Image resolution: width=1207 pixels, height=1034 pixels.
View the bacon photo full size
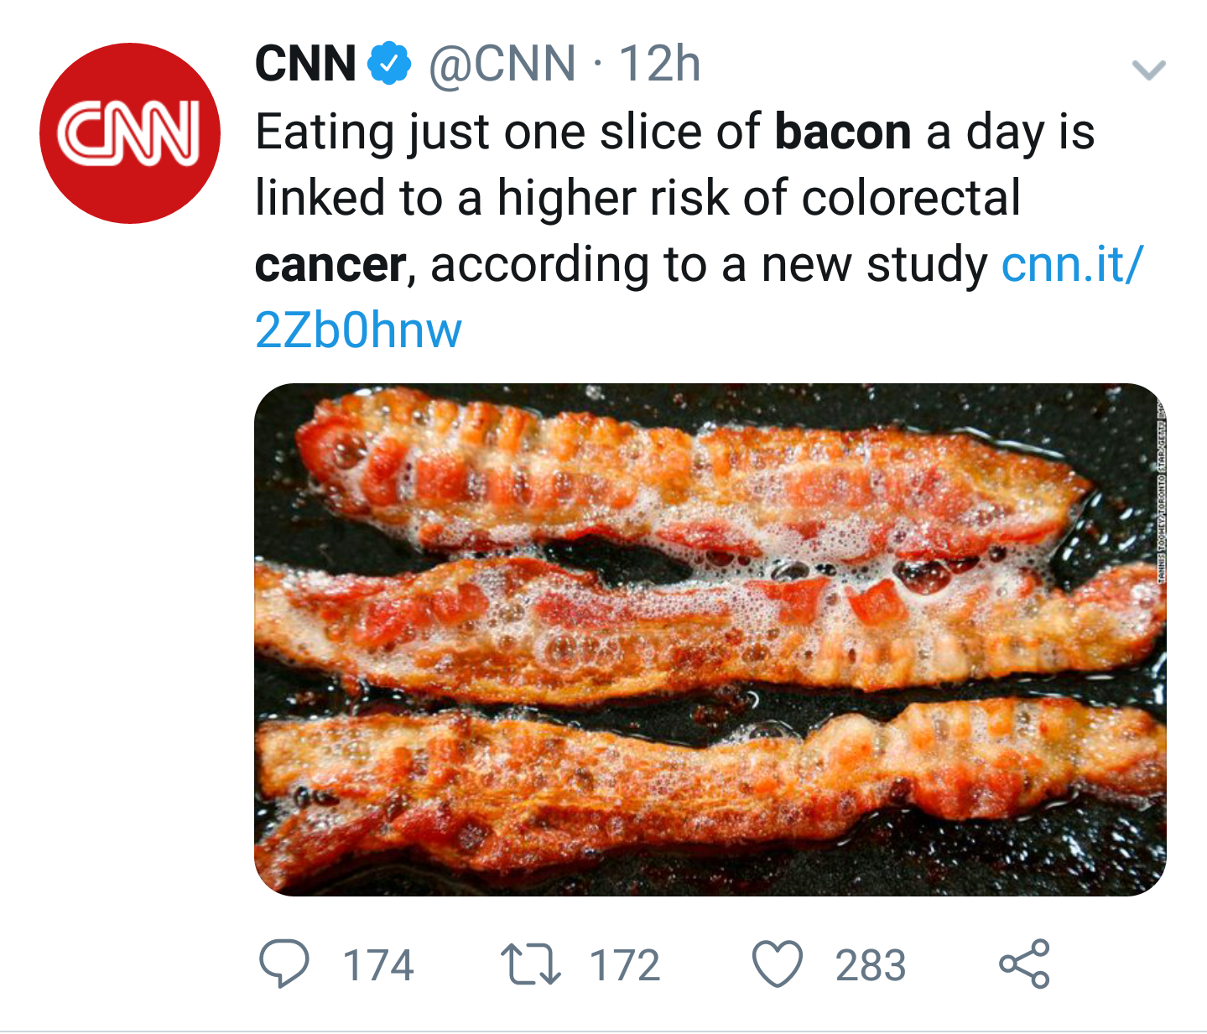coord(710,640)
